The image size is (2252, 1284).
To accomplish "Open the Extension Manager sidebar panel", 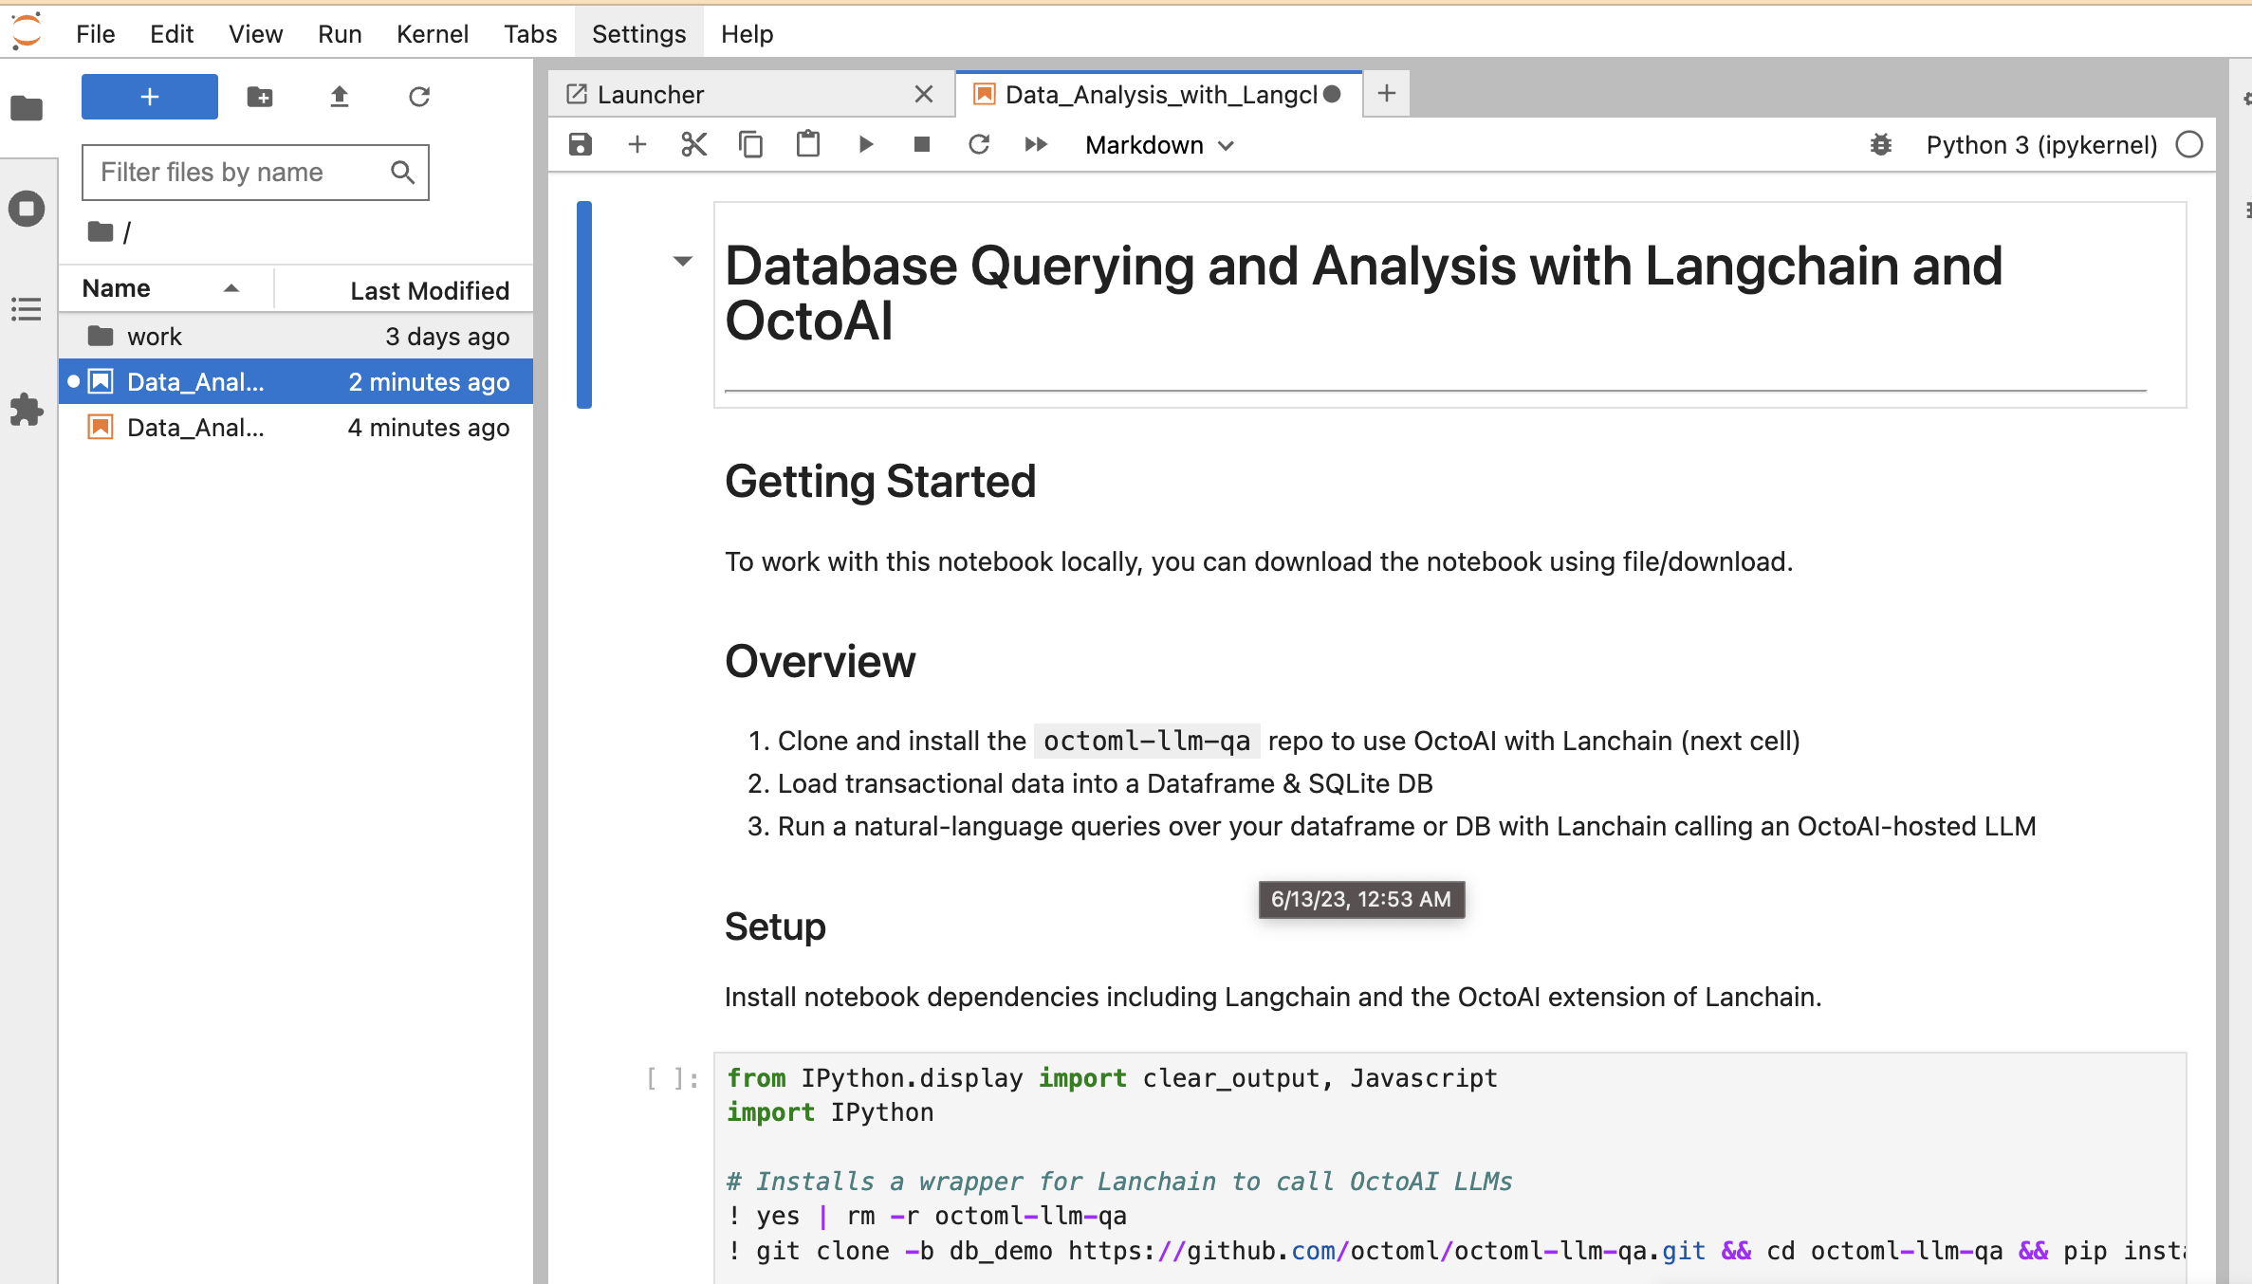I will pyautogui.click(x=27, y=410).
